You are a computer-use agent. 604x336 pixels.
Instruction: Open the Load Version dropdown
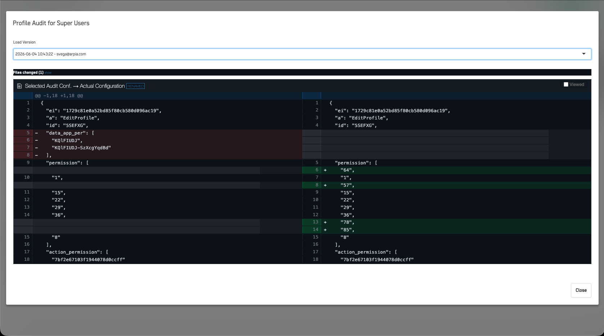[302, 54]
